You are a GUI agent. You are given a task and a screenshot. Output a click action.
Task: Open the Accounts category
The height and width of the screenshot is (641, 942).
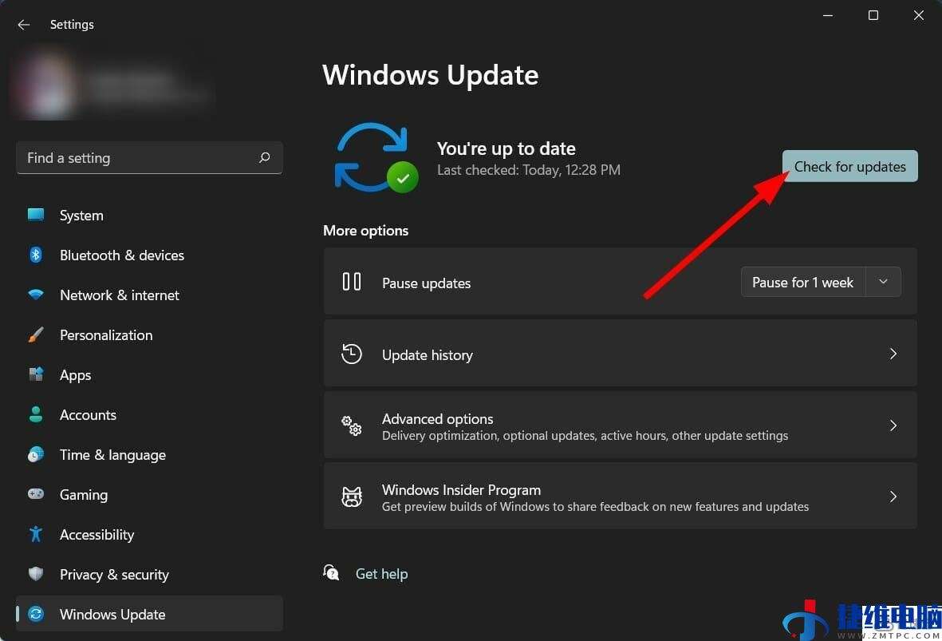coord(149,415)
